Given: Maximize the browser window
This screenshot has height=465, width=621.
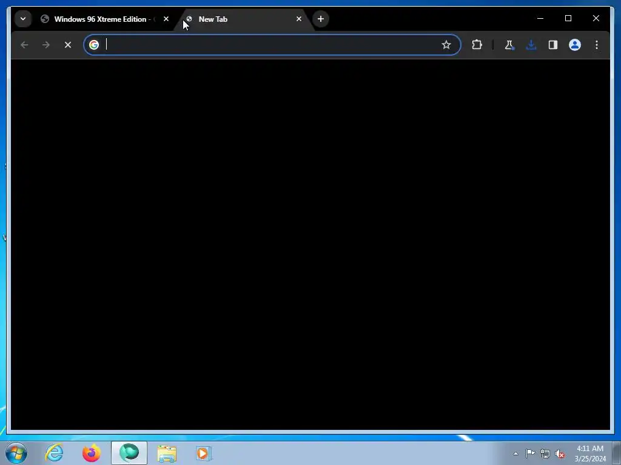Looking at the screenshot, I should [x=568, y=18].
